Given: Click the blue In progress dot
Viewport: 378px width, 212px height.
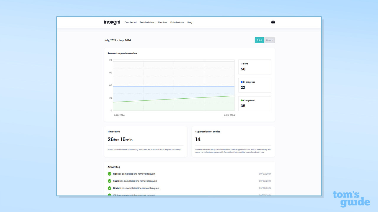Looking at the screenshot, I should point(242,82).
